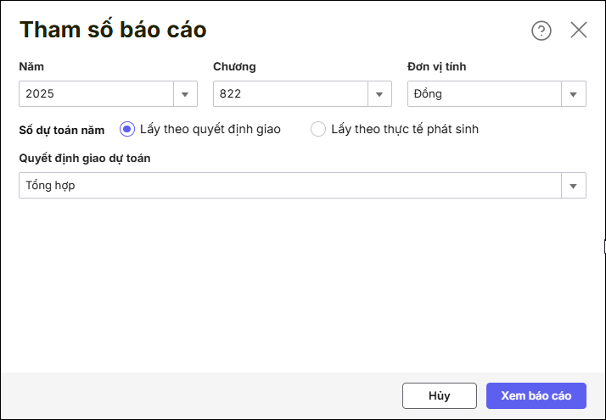Expand the Đơn vị tính dropdown arrow
606x420 pixels.
(x=574, y=94)
